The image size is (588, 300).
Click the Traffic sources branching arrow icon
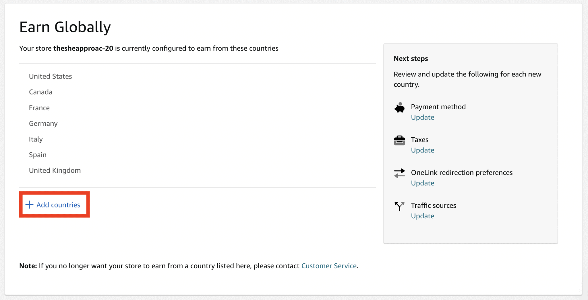[399, 206]
